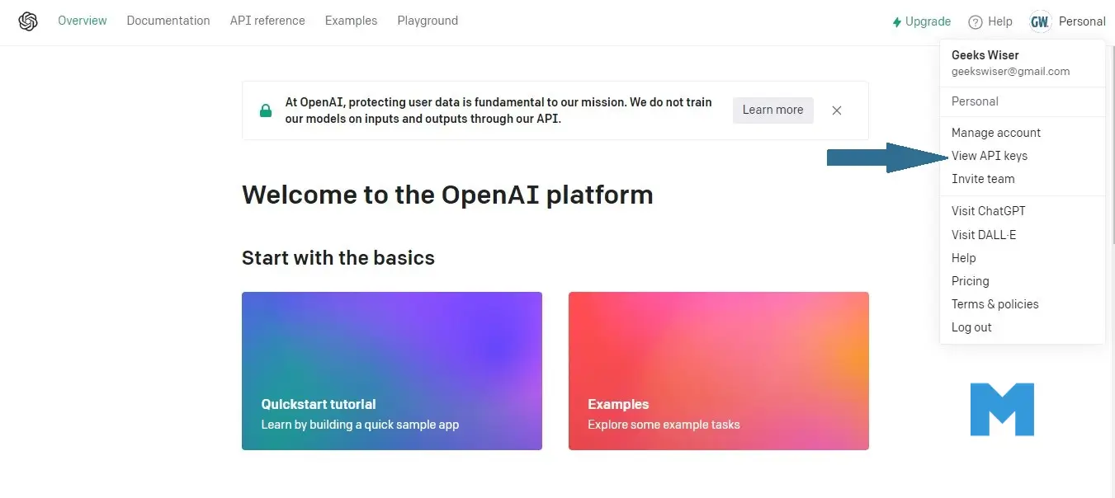Click the OpenAI logo icon

click(x=28, y=21)
